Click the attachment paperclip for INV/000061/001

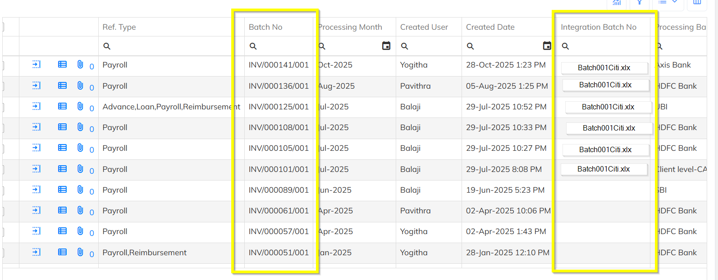click(x=80, y=210)
